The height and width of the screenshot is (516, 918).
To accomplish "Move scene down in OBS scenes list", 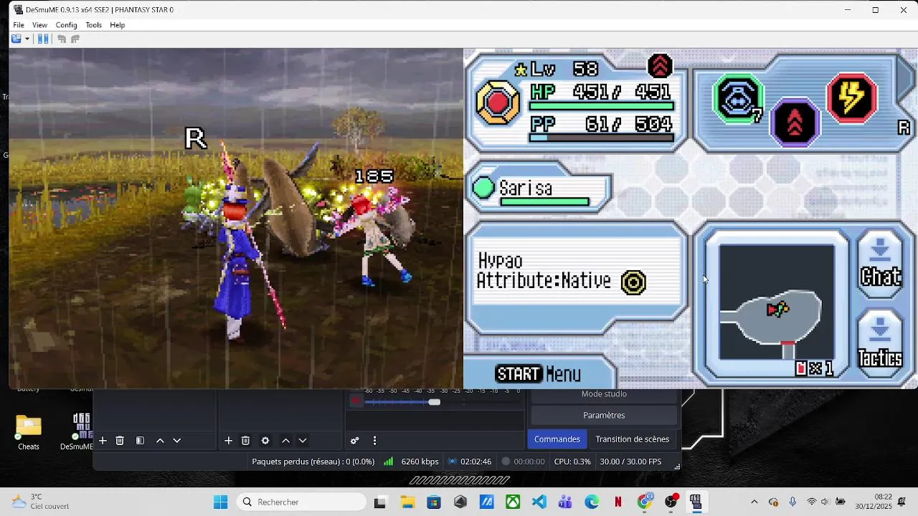I will coord(177,441).
